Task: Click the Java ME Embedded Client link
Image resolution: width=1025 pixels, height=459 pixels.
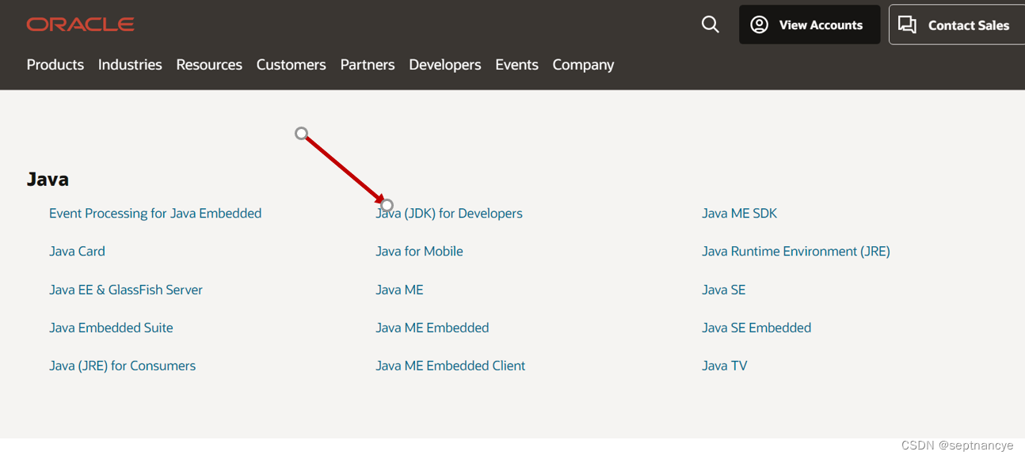Action: (x=450, y=365)
